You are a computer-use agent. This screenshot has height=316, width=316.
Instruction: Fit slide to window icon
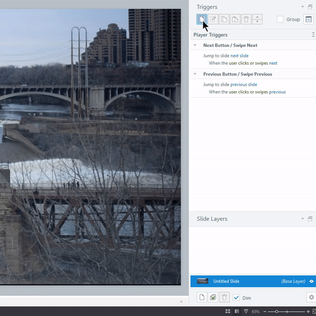[x=314, y=312]
